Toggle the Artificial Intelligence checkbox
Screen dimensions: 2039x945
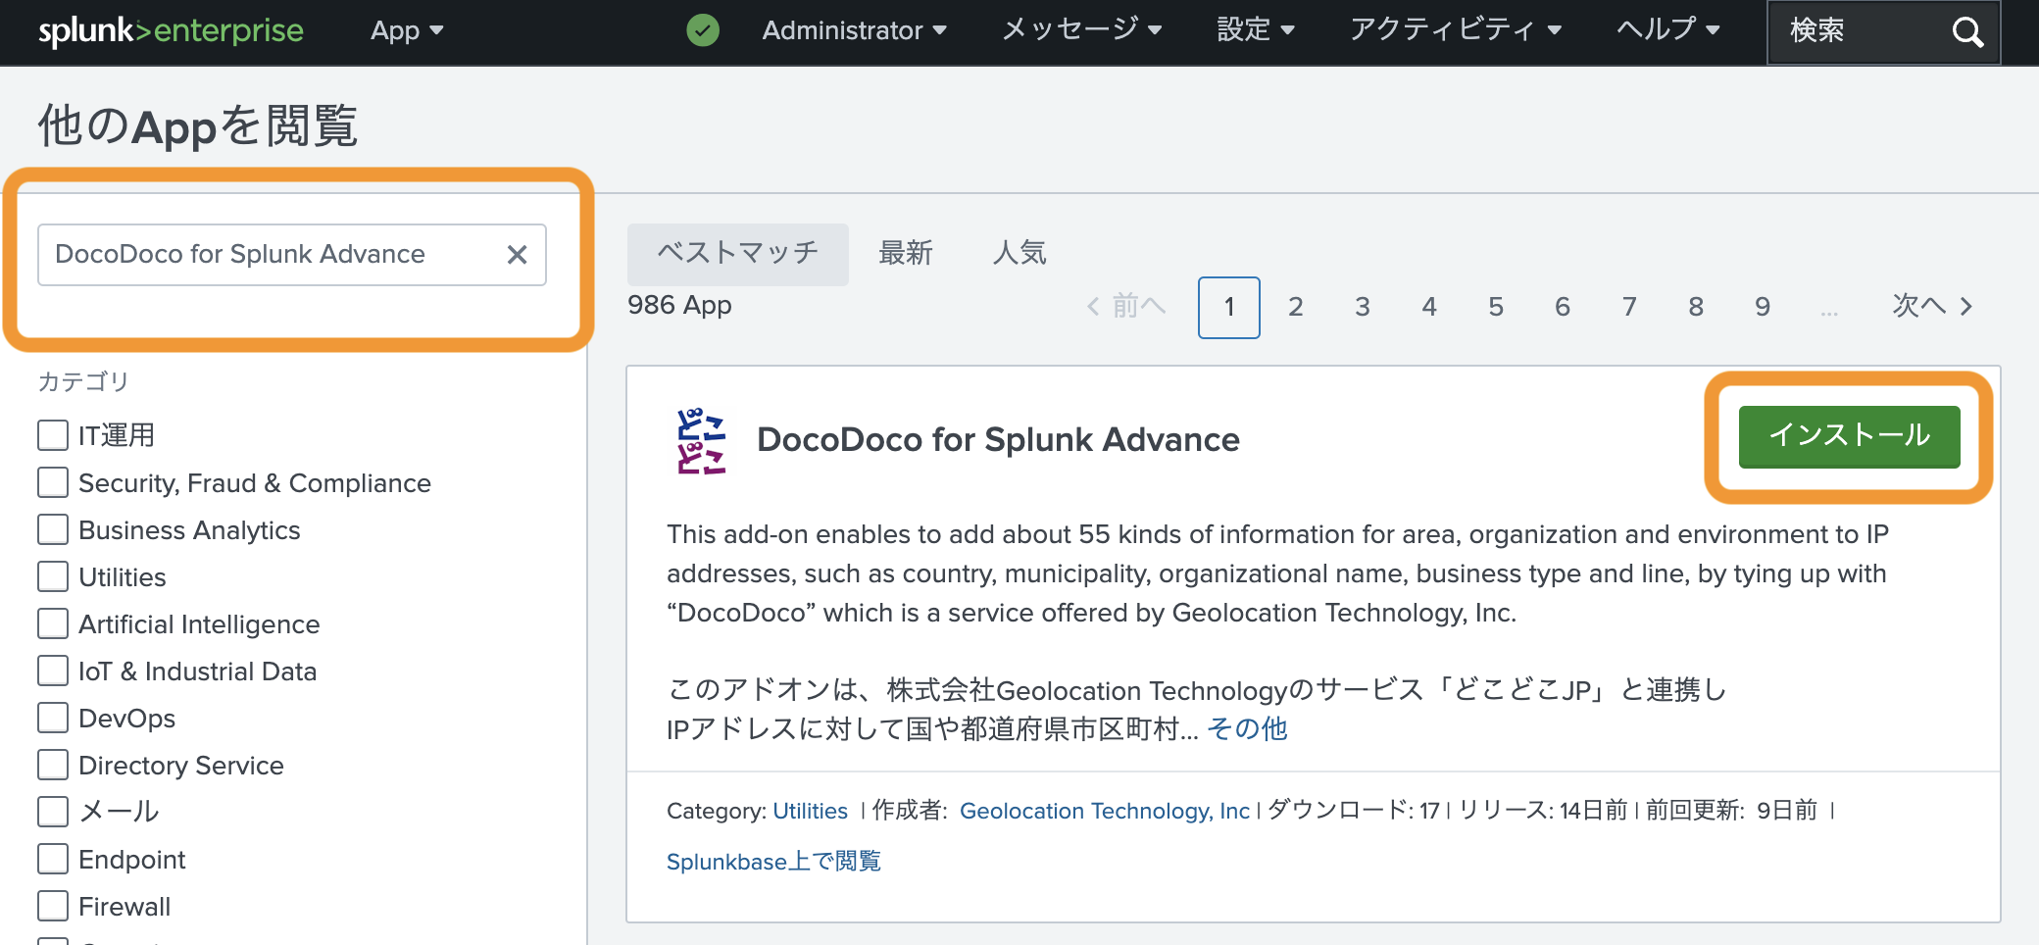[x=53, y=623]
